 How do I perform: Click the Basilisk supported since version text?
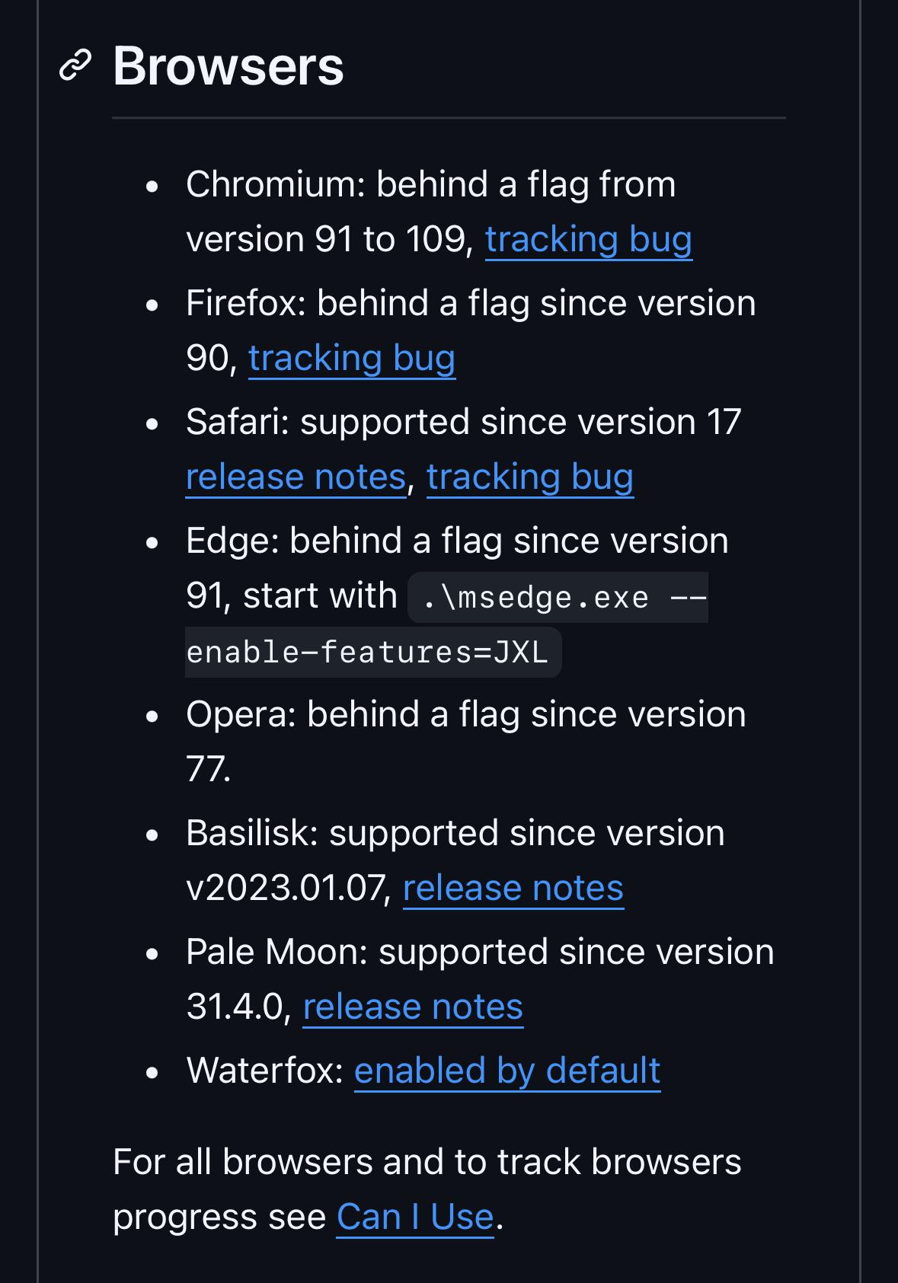(455, 834)
